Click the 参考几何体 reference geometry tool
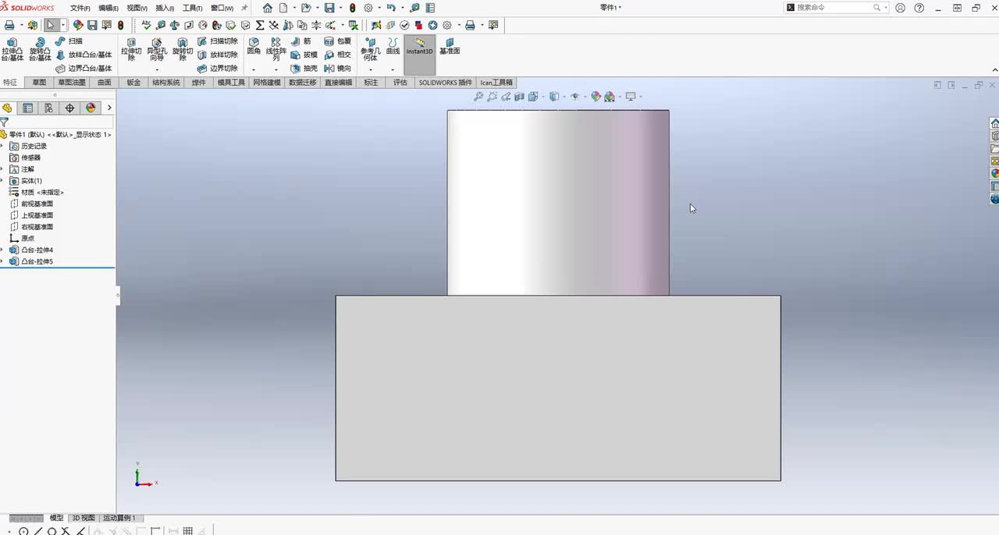Viewport: 999px width, 535px height. [x=370, y=49]
